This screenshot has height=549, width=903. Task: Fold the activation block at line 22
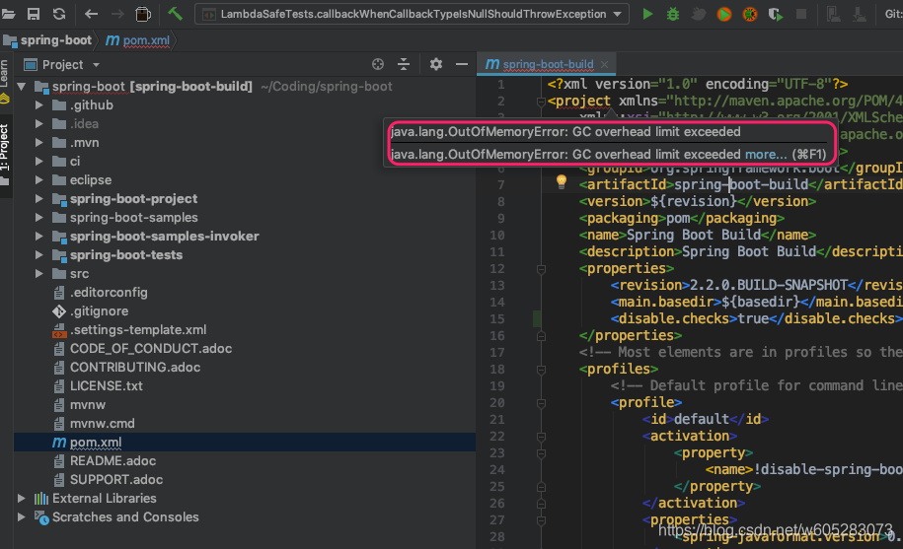coord(541,437)
